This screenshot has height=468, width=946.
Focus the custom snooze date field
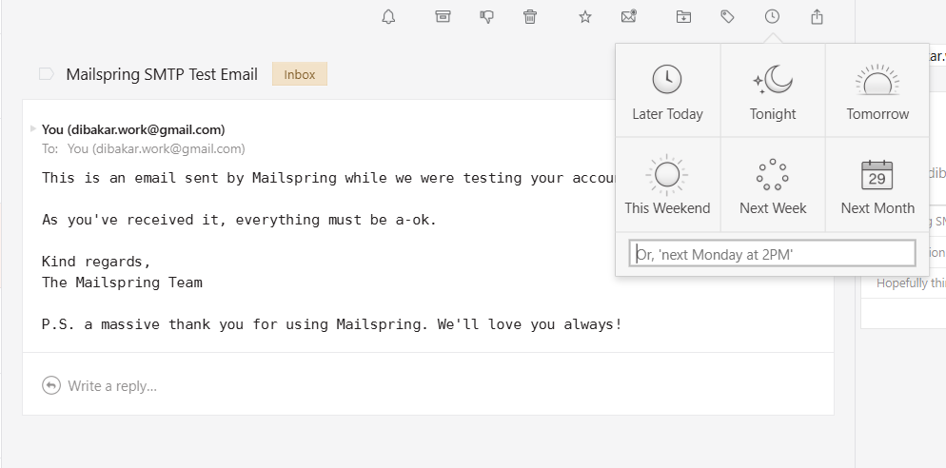click(772, 254)
